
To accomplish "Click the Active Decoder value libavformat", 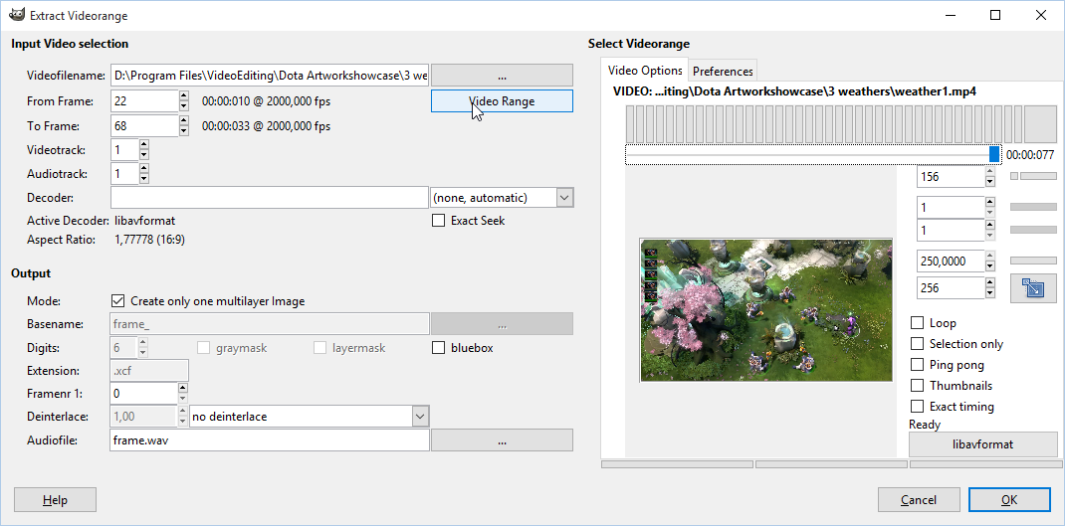I will 145,221.
